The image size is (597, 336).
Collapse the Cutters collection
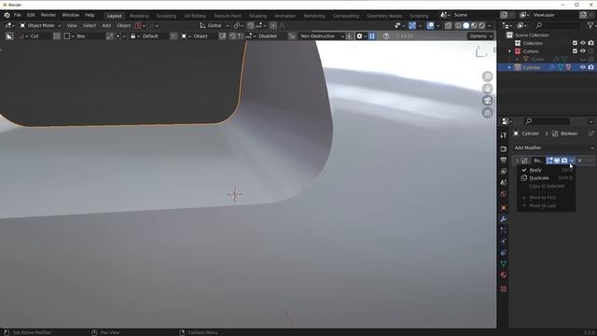click(x=510, y=51)
